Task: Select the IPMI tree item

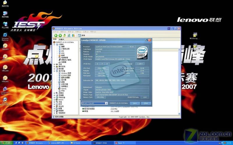Action: (x=63, y=53)
